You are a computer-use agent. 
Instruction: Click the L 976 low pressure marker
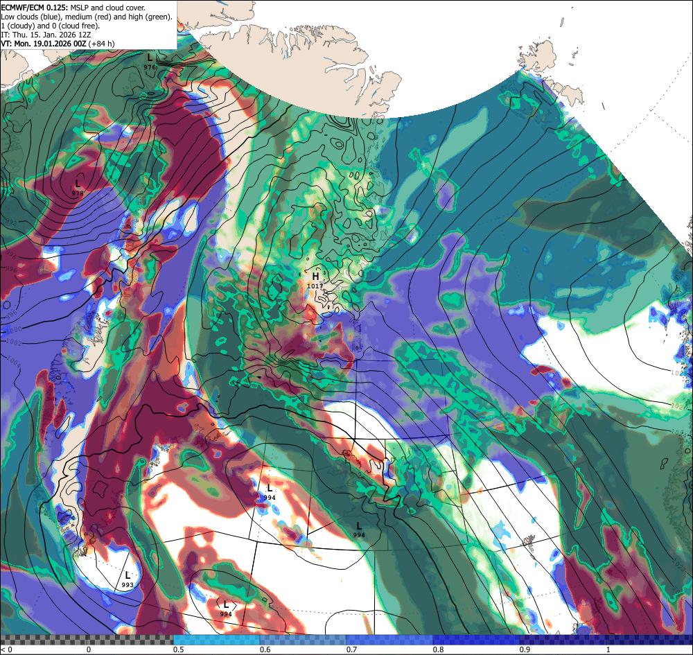click(x=150, y=62)
